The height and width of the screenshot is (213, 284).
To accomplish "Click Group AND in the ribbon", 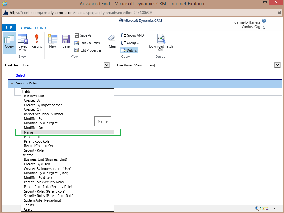I will [x=133, y=35].
